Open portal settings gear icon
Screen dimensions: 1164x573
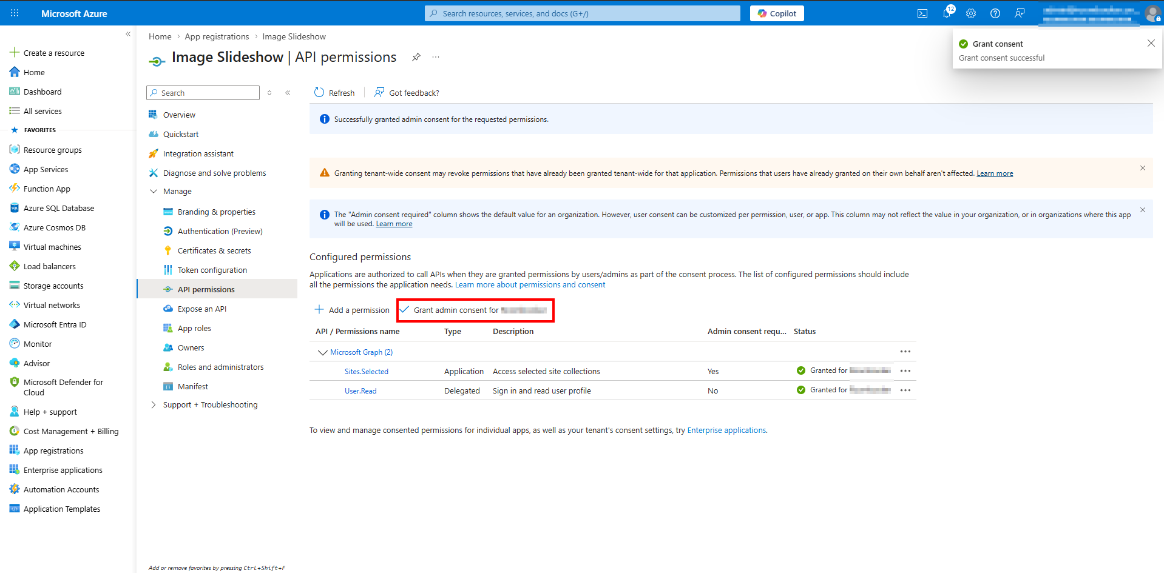971,13
